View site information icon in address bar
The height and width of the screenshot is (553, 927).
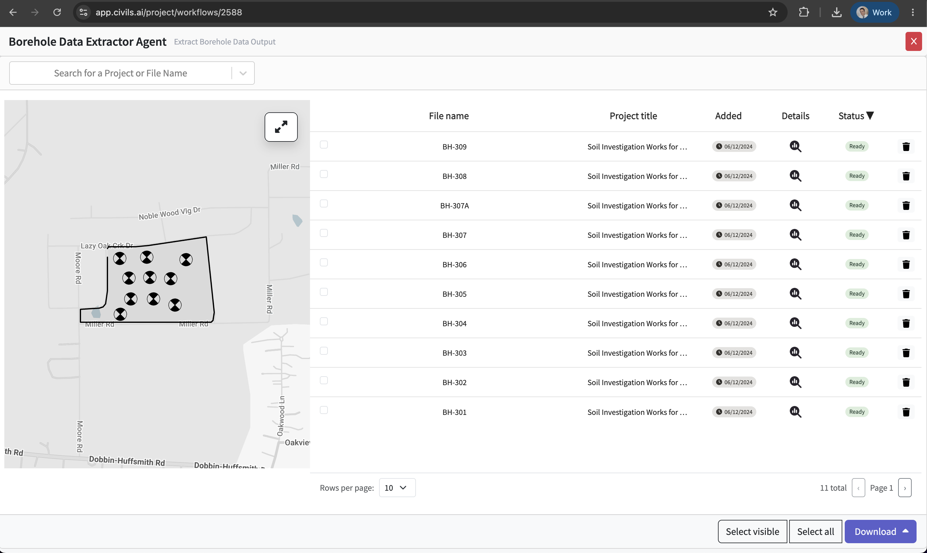pyautogui.click(x=83, y=12)
